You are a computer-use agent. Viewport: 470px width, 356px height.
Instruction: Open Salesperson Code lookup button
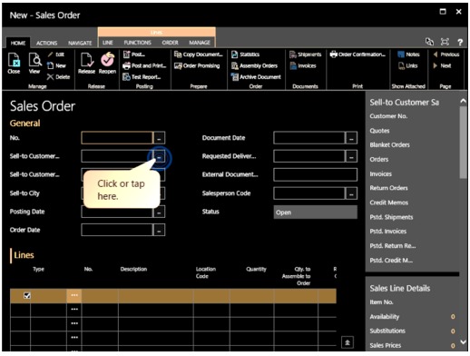pyautogui.click(x=351, y=193)
